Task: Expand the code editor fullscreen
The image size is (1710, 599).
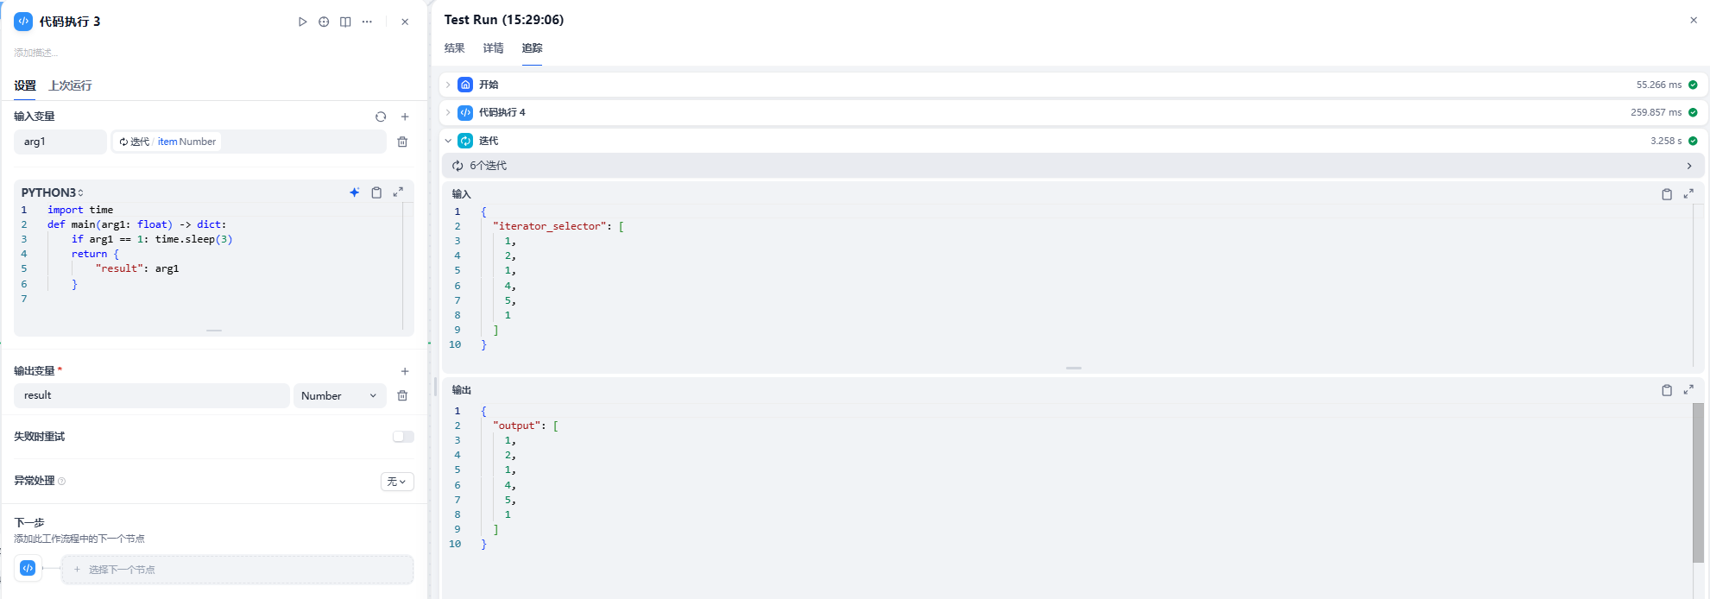Action: pos(398,192)
